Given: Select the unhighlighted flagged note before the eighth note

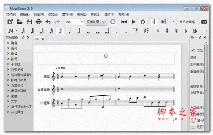Looking at the screenshot, I should tap(51, 31).
